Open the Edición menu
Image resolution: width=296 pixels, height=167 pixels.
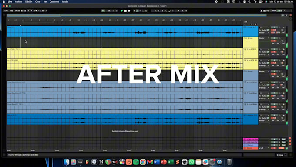click(x=29, y=1)
